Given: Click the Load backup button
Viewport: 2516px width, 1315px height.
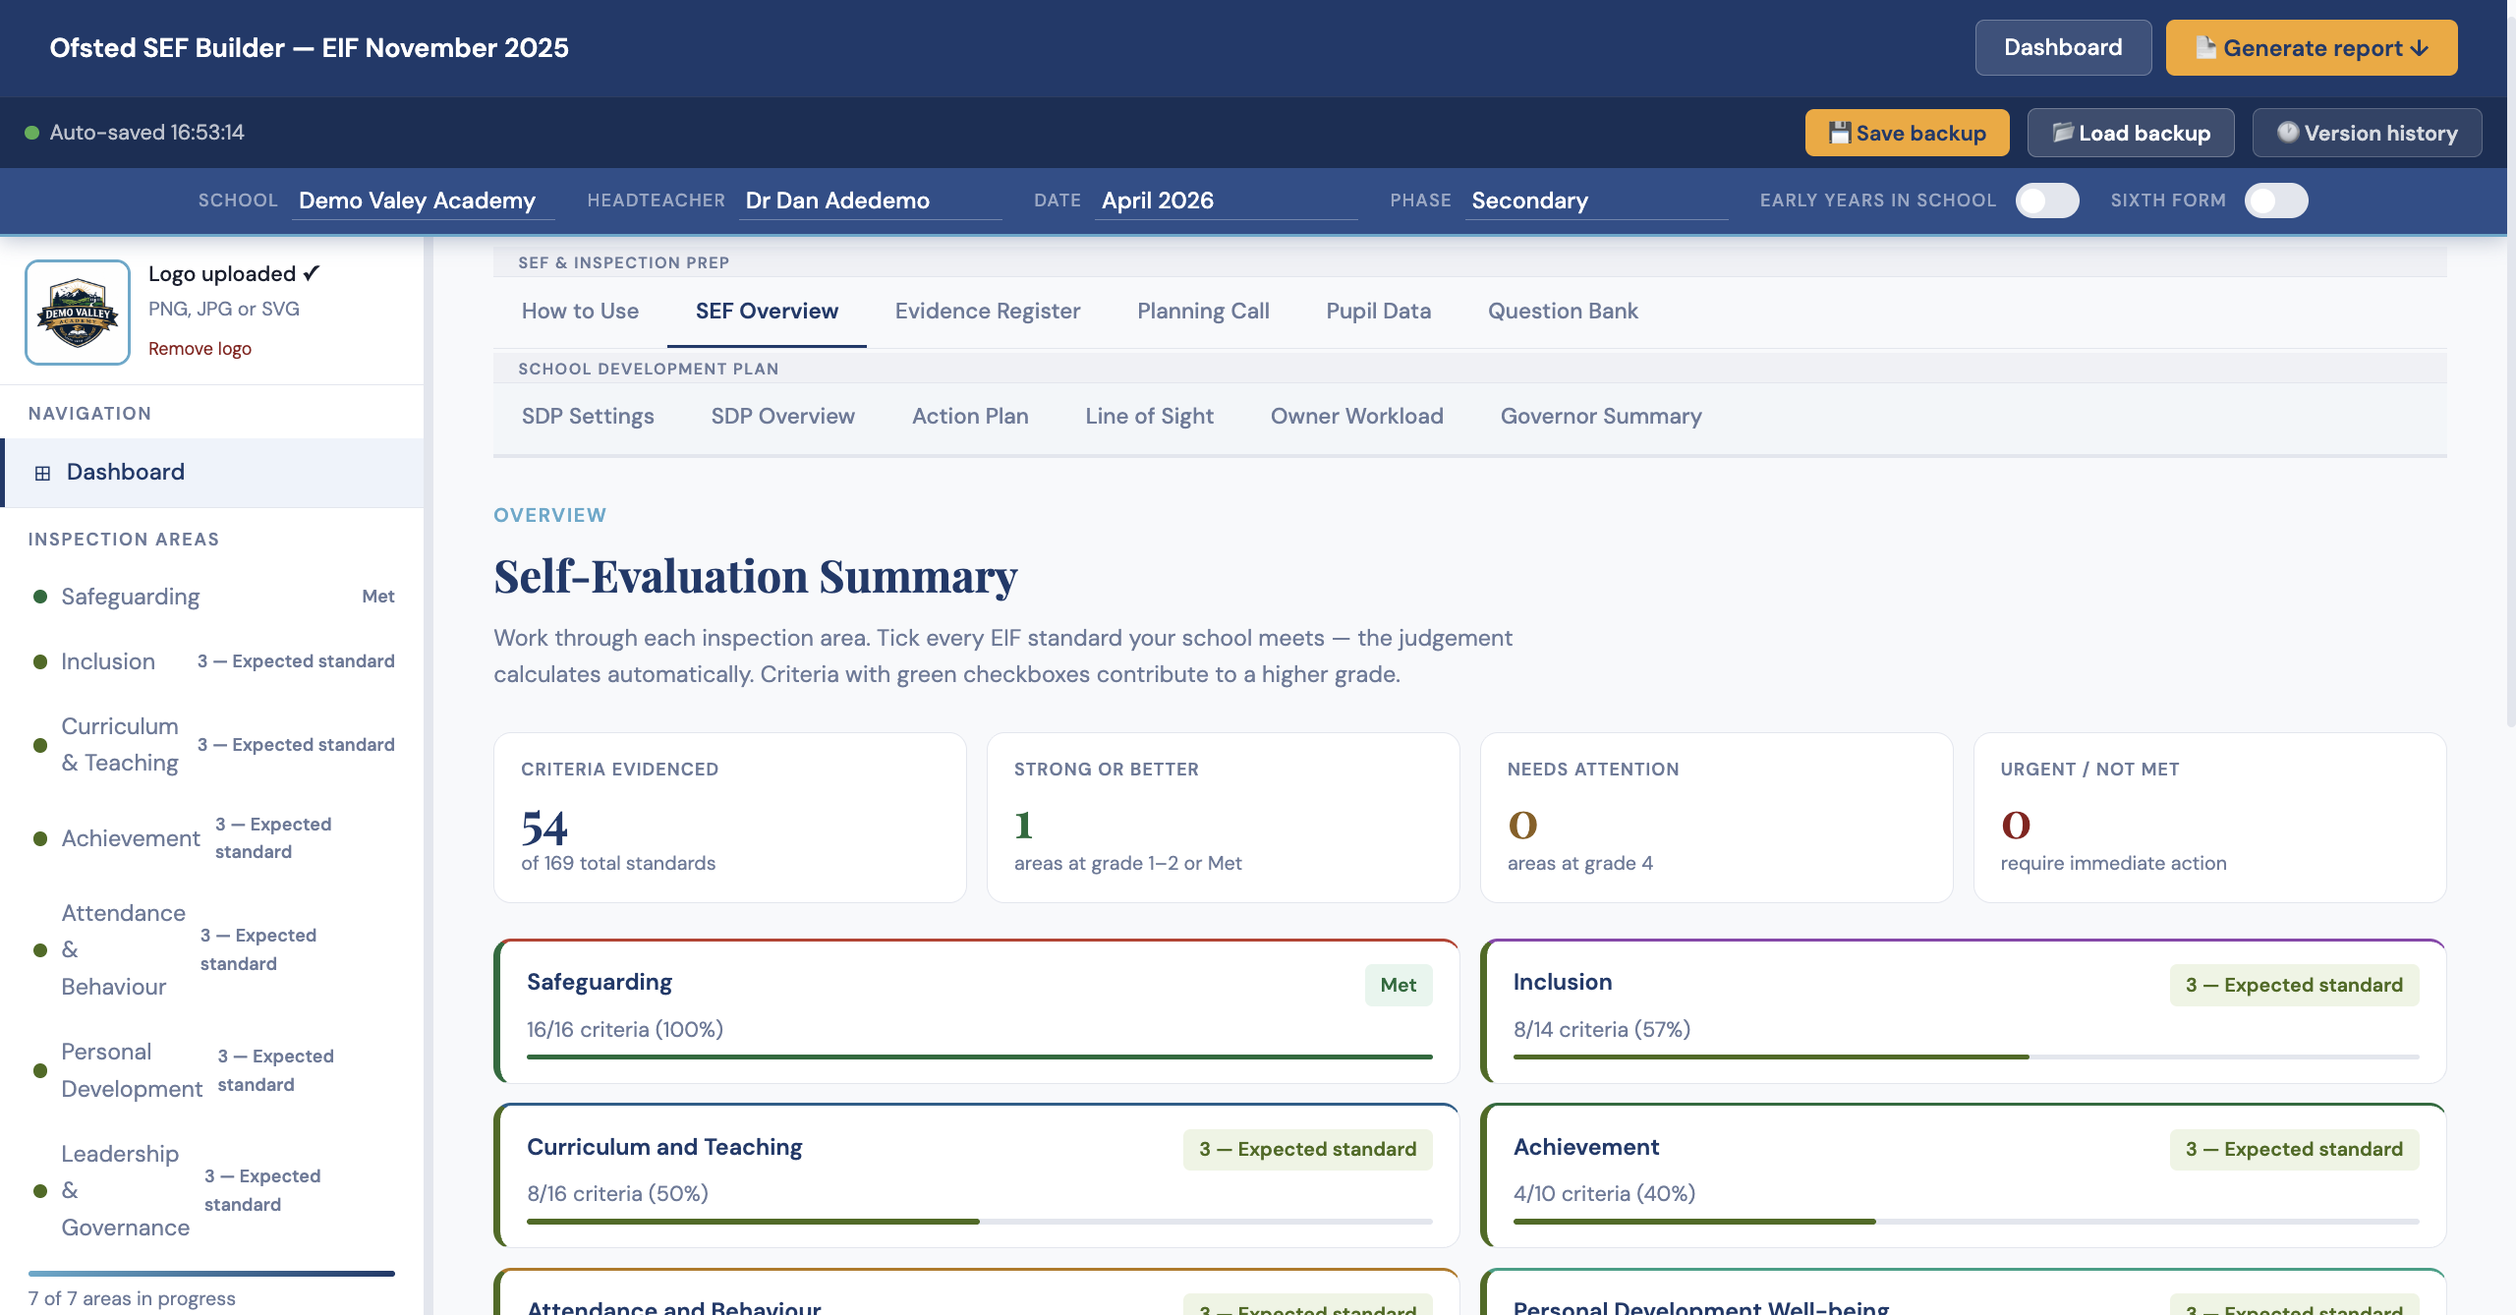Looking at the screenshot, I should point(2131,133).
